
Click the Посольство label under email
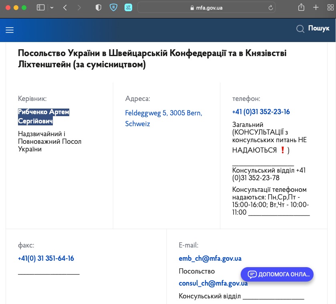[197, 271]
